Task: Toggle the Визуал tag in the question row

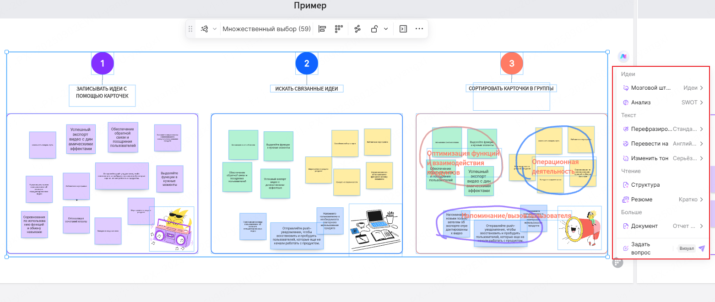Action: point(687,248)
